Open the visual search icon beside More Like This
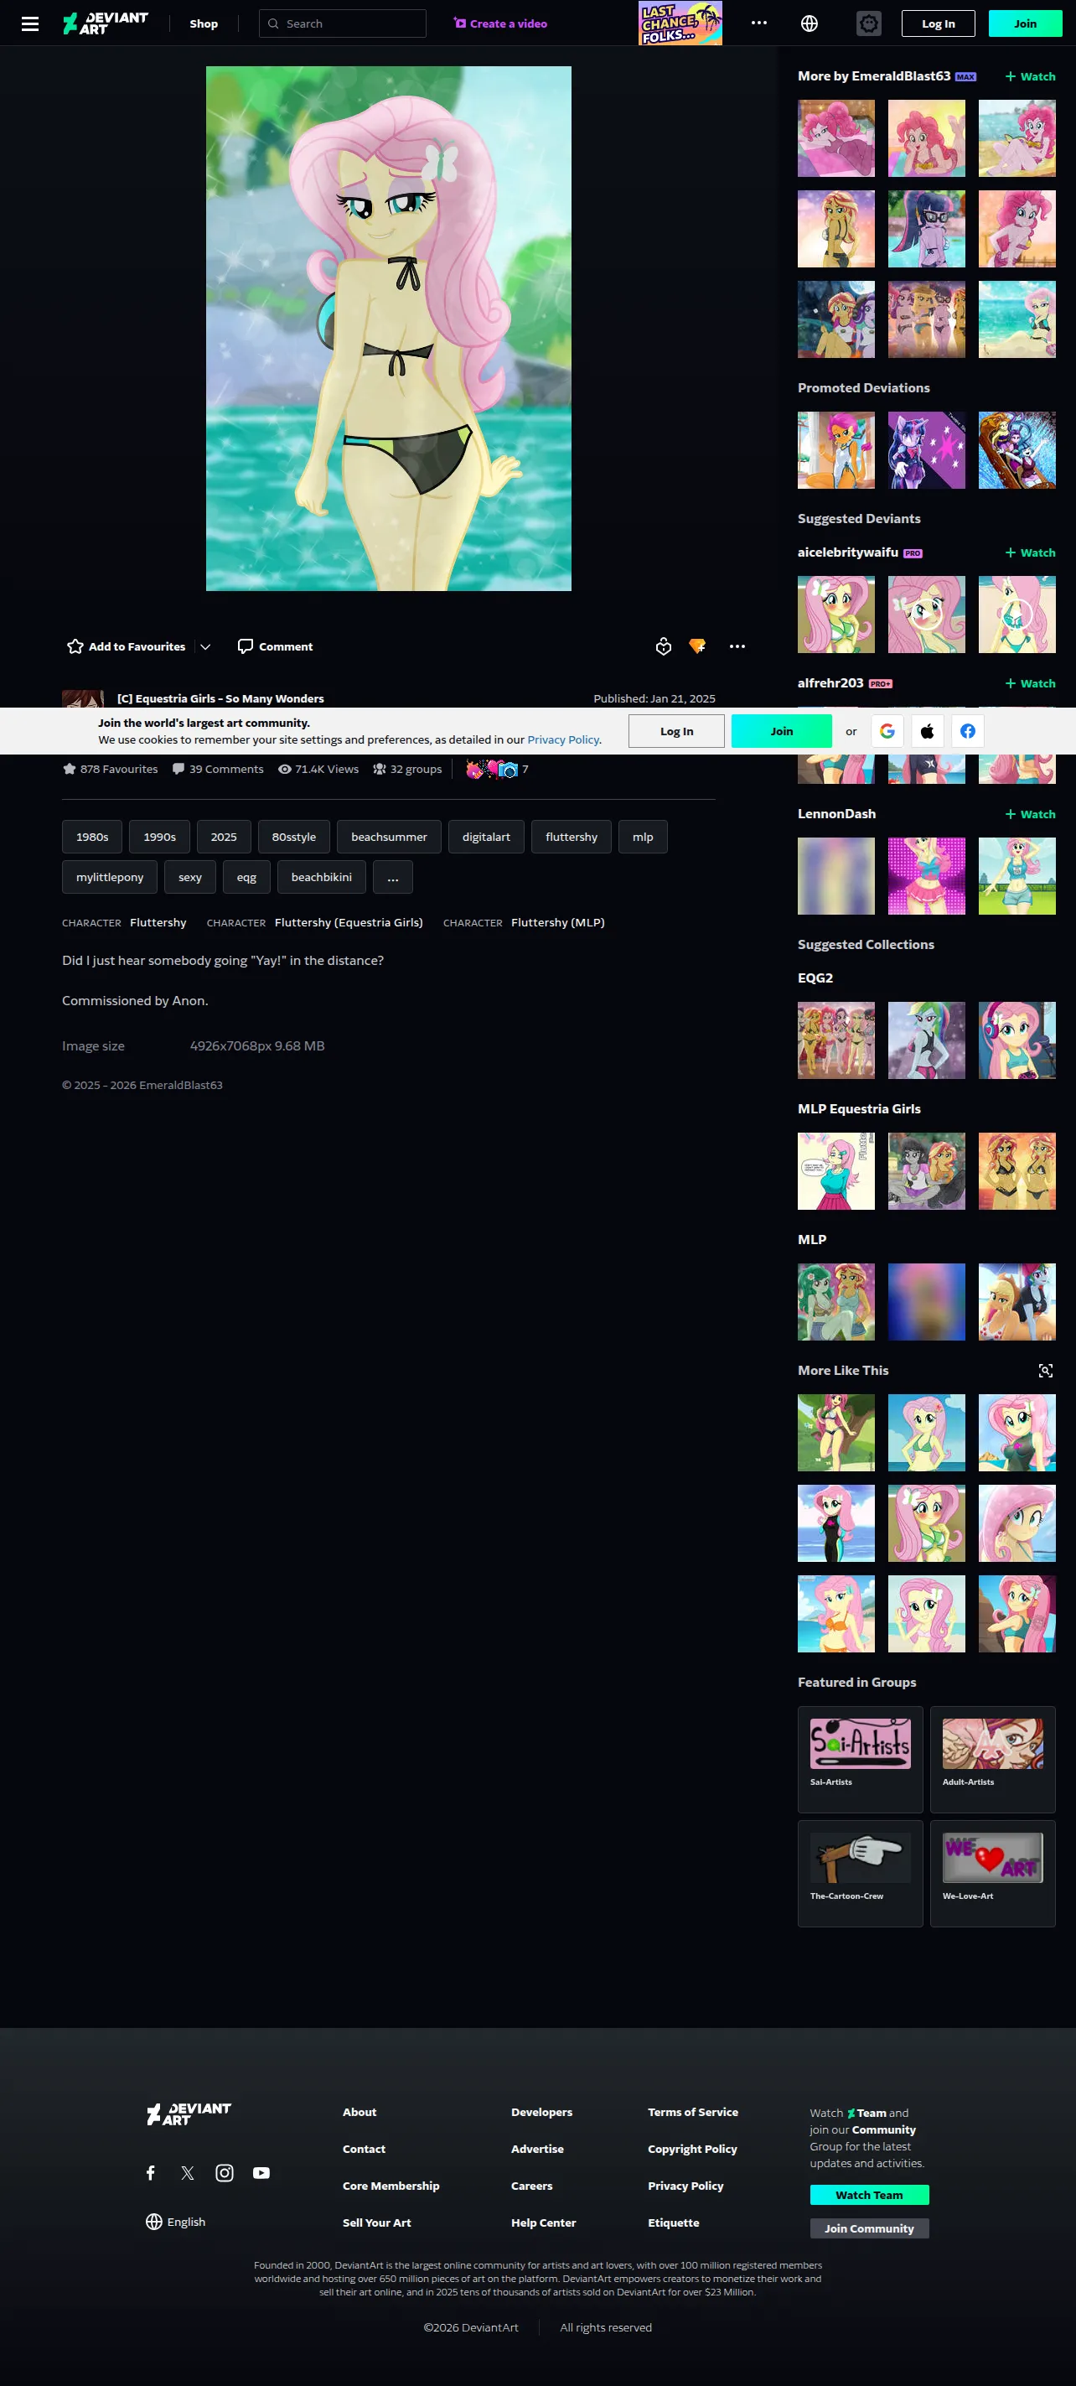1076x2386 pixels. coord(1046,1371)
